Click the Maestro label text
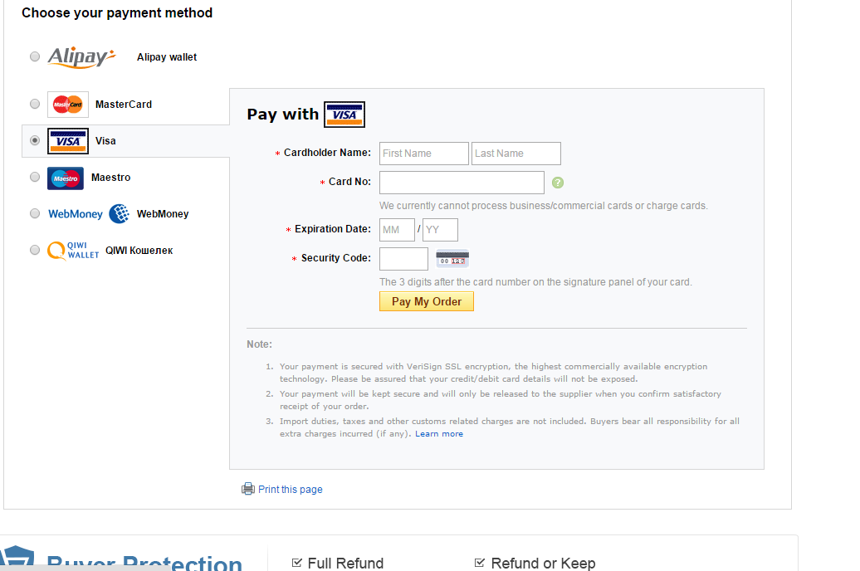860x571 pixels. pyautogui.click(x=110, y=177)
